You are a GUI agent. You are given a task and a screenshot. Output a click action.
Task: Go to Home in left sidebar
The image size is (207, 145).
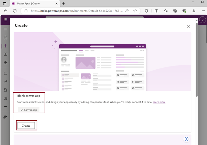[x=5, y=38]
